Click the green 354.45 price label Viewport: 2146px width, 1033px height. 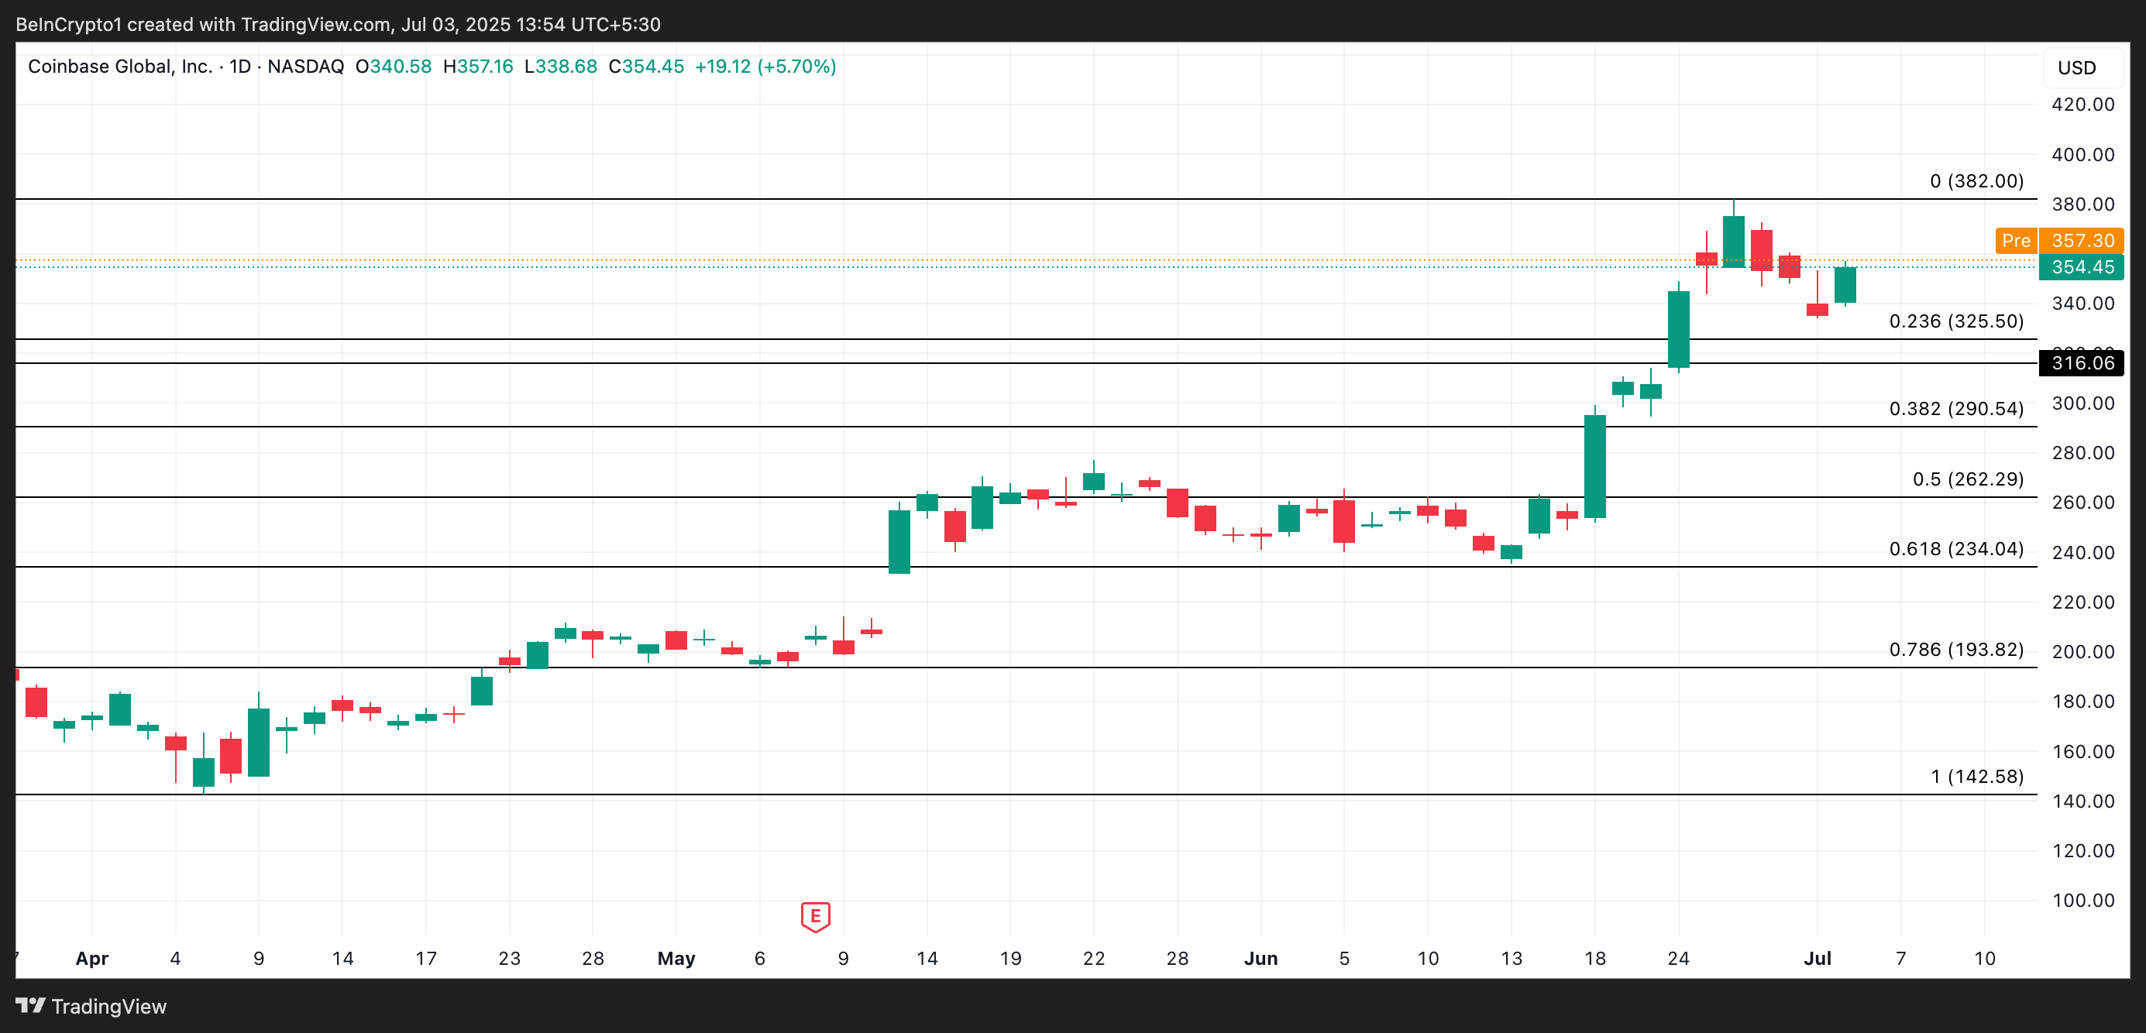pos(2082,267)
